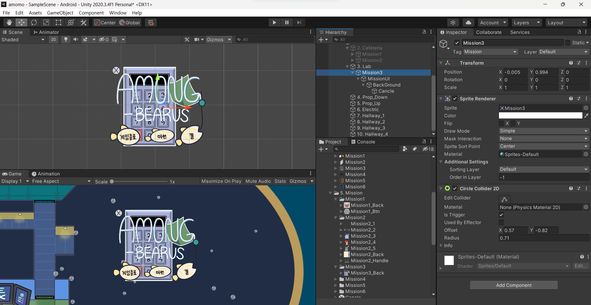Screen dimensions: 591x305
Task: Open Sorting Layer dropdown
Action: point(544,169)
